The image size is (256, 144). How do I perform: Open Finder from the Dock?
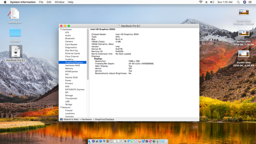coord(90,141)
